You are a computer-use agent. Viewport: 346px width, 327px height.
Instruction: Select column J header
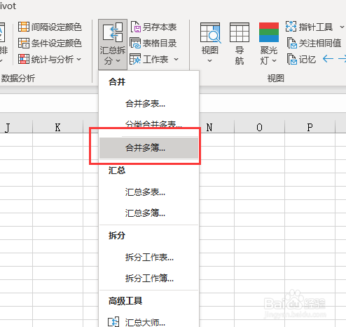15,127
